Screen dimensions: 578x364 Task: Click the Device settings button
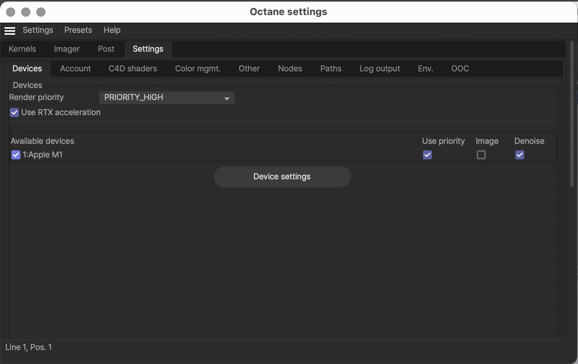[283, 177]
